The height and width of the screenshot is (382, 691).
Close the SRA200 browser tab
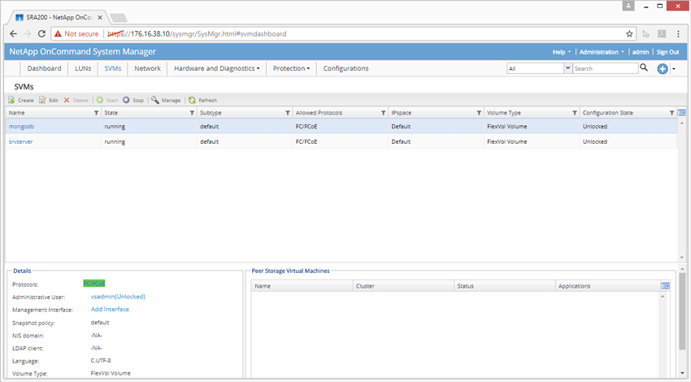tap(100, 18)
